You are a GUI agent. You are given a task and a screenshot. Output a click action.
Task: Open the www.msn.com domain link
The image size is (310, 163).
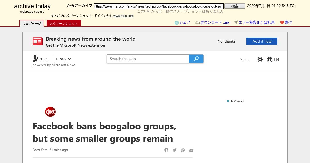[x=123, y=16]
